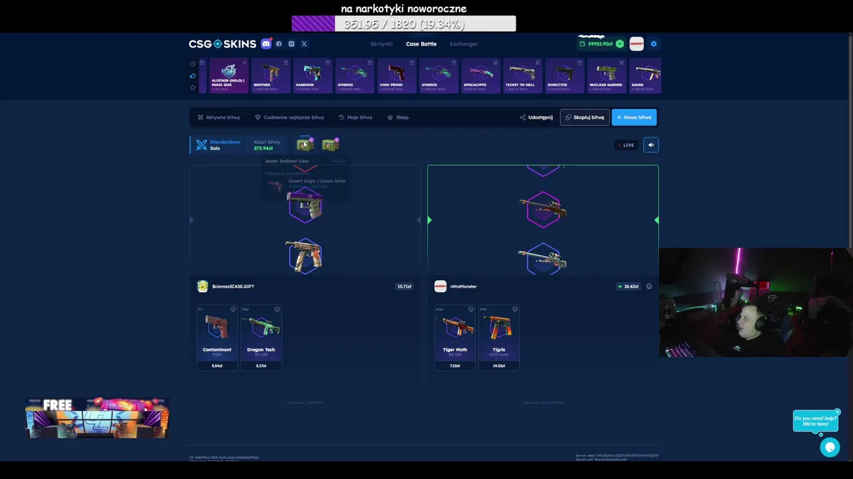Show best drops via thumbs-up icon
This screenshot has height=479, width=853.
coord(193,76)
